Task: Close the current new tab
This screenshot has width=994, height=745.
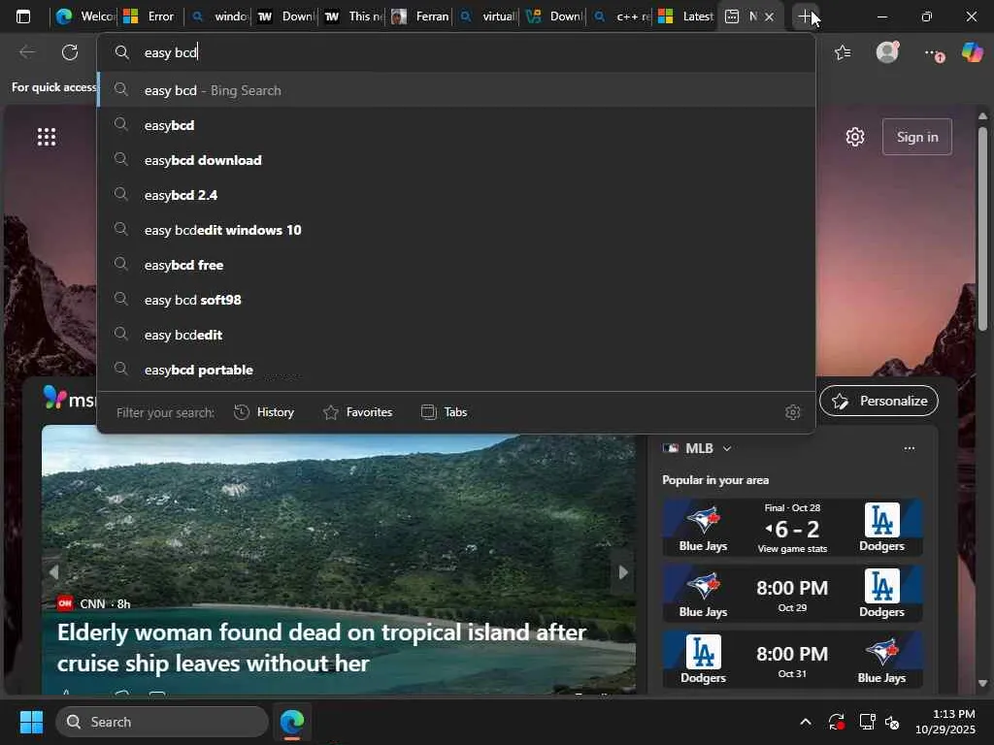Action: coord(770,17)
